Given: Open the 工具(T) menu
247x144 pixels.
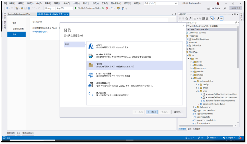Looking at the screenshot, I should pyautogui.click(x=105, y=3).
